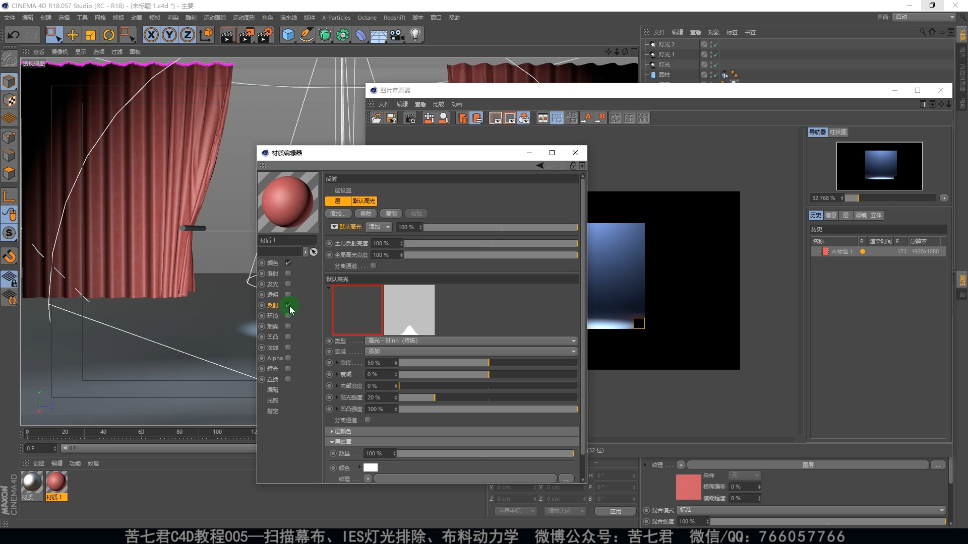Open the 混合模式 dropdown
The width and height of the screenshot is (968, 544).
point(811,510)
